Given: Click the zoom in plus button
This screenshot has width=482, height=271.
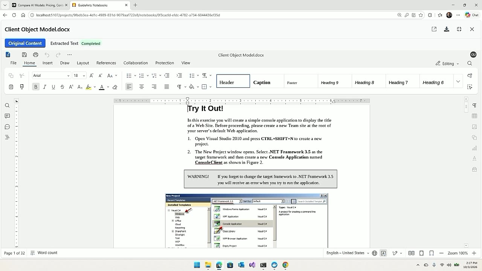Looking at the screenshot, I should 474,253.
